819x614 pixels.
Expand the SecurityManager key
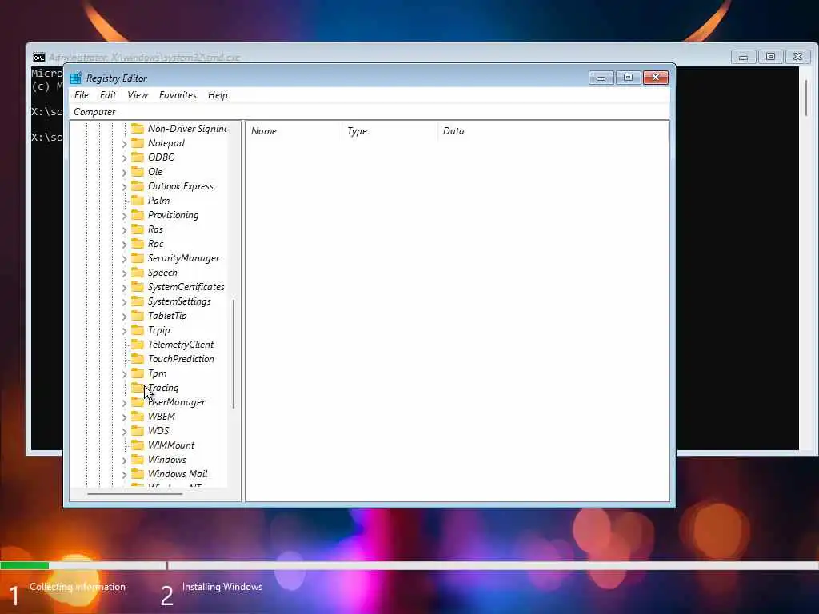click(124, 258)
